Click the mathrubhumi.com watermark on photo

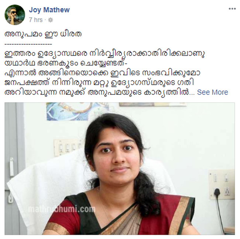coord(62,209)
